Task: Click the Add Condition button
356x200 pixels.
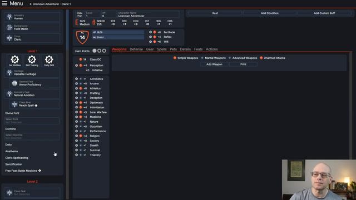Action: tap(269, 13)
